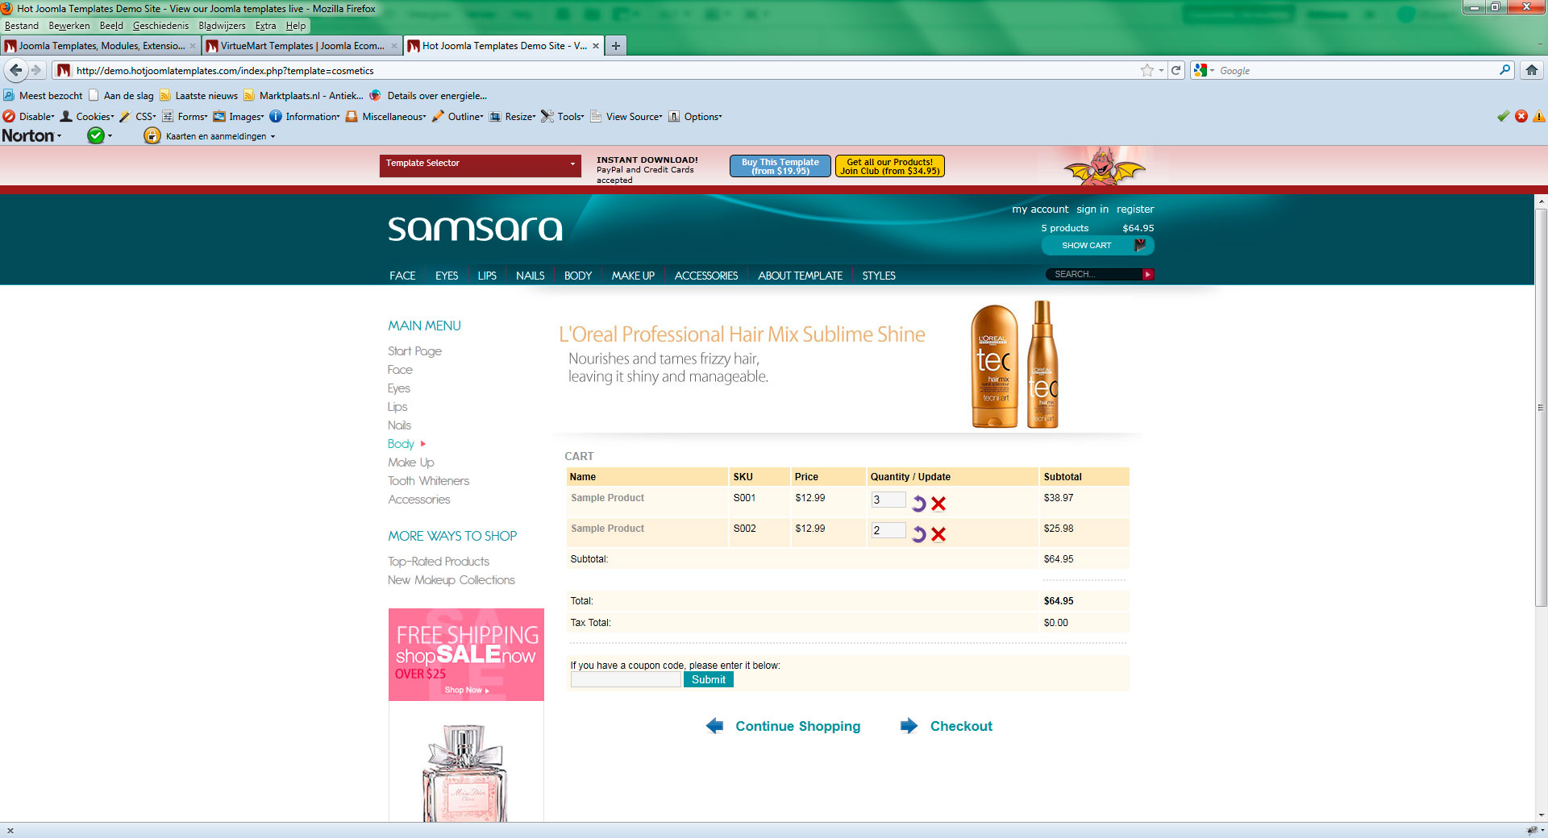Click the browser Back arrow button

pos(16,70)
